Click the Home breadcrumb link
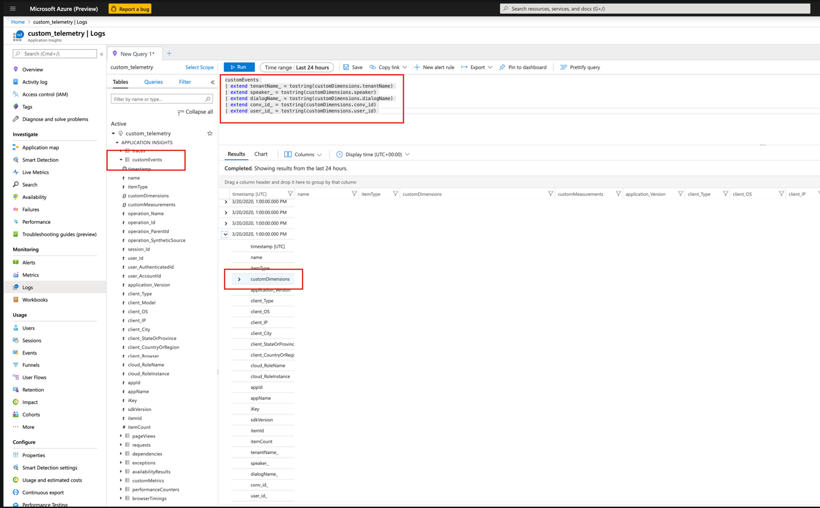 [x=17, y=21]
